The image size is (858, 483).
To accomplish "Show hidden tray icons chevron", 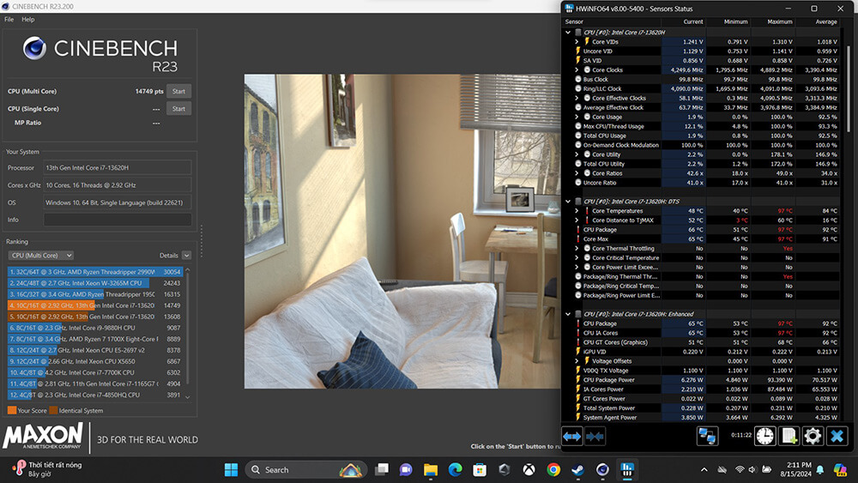I will click(704, 470).
